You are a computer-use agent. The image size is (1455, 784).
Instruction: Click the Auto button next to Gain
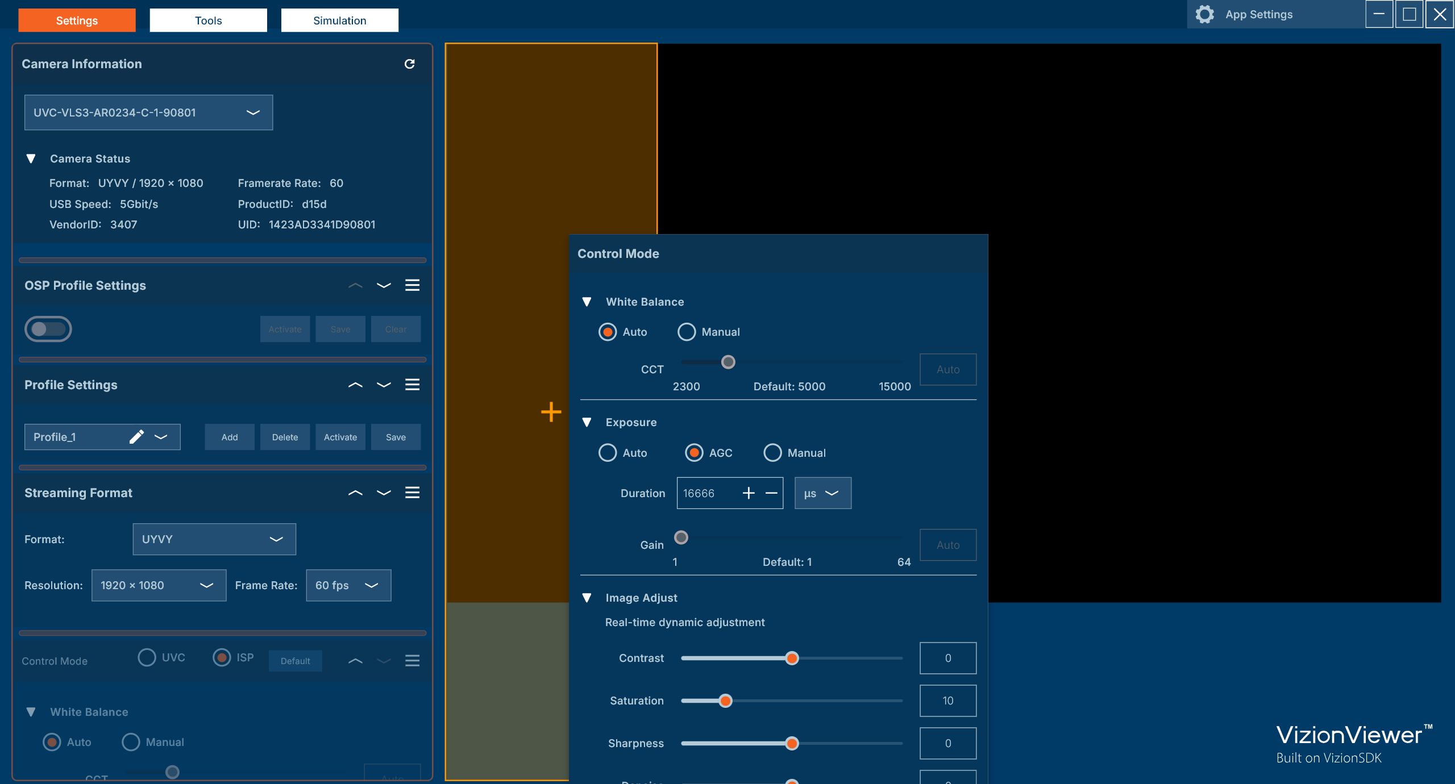pyautogui.click(x=947, y=544)
